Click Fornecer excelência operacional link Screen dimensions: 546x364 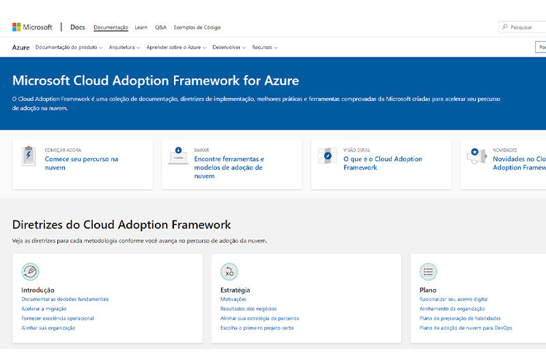(x=57, y=318)
